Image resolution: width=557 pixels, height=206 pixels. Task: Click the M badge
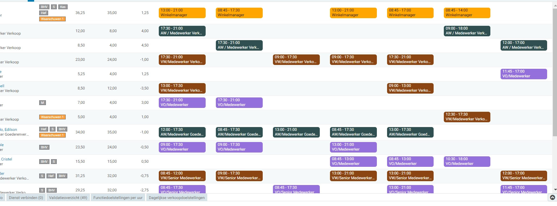[x=43, y=103]
